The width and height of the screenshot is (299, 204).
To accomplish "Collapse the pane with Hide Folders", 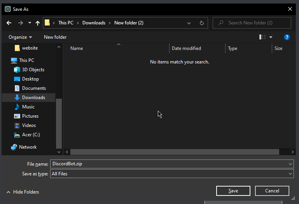I will [23, 192].
